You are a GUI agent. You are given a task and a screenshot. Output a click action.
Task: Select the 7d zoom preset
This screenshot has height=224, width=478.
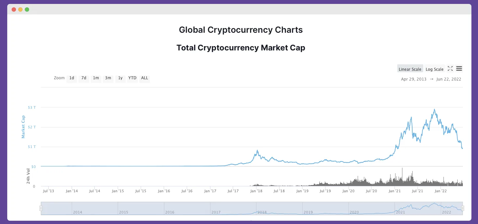[84, 78]
